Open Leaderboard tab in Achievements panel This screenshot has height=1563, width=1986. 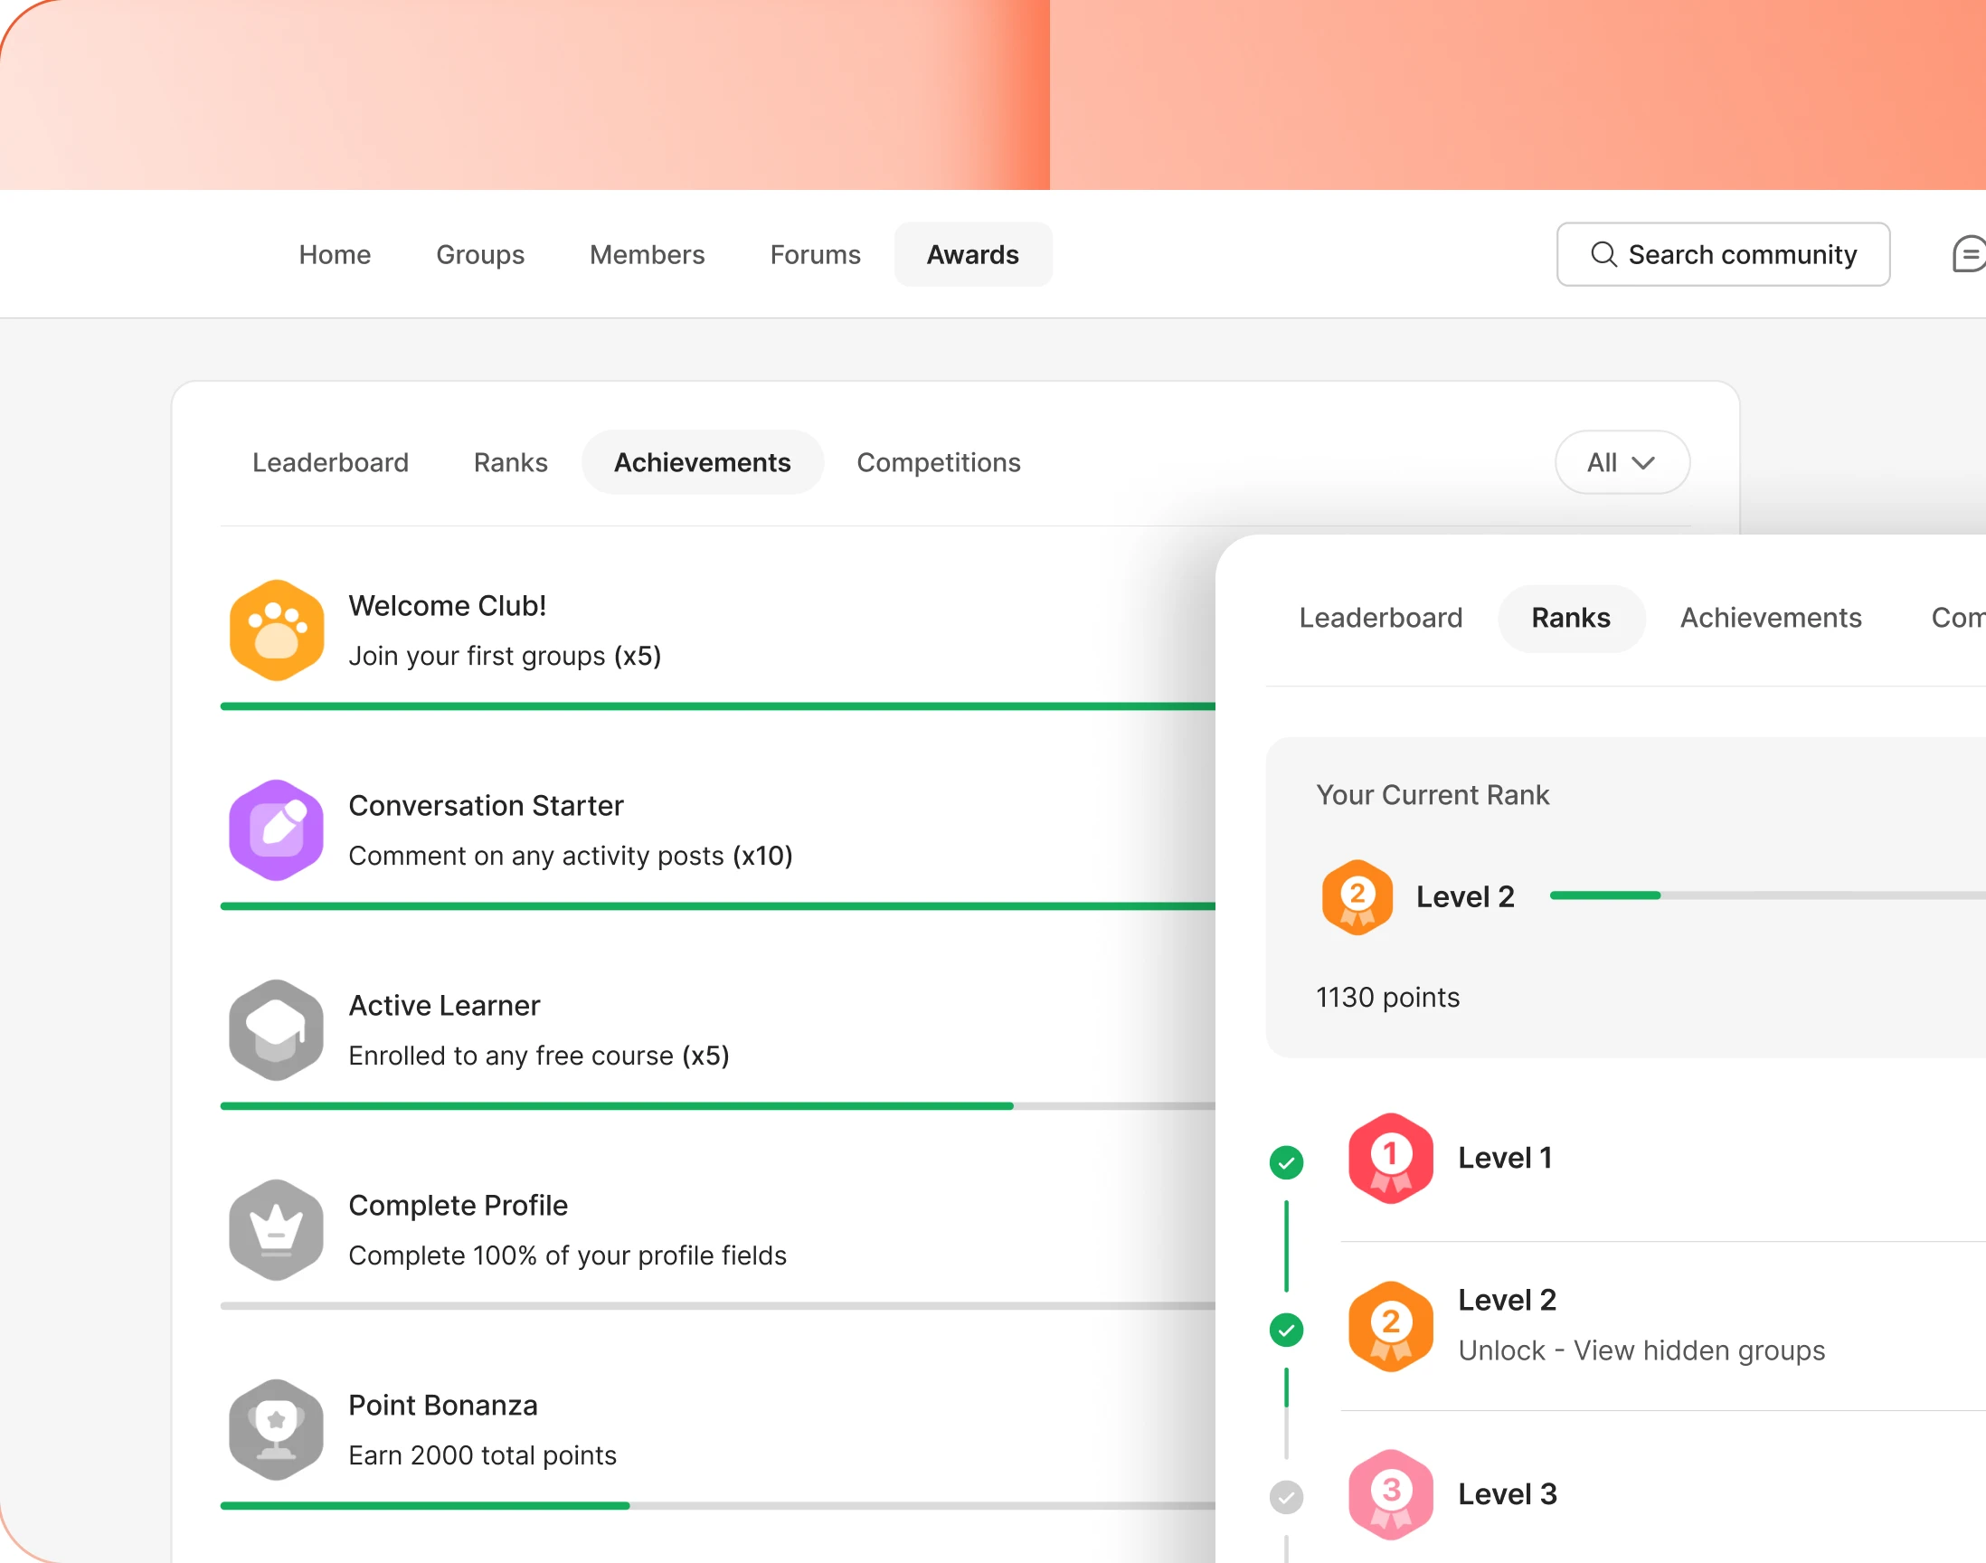click(330, 462)
